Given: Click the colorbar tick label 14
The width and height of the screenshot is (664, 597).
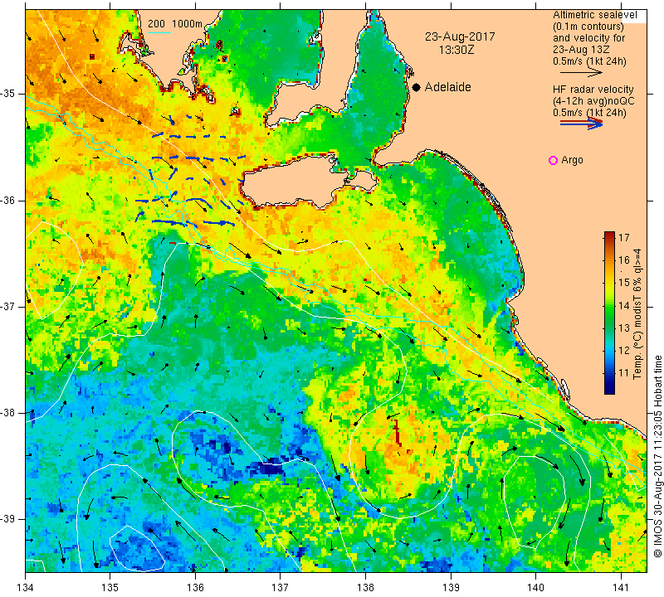Looking at the screenshot, I should click(x=624, y=305).
